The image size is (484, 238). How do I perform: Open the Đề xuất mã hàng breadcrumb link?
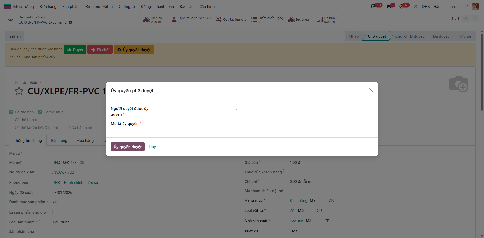pos(33,17)
